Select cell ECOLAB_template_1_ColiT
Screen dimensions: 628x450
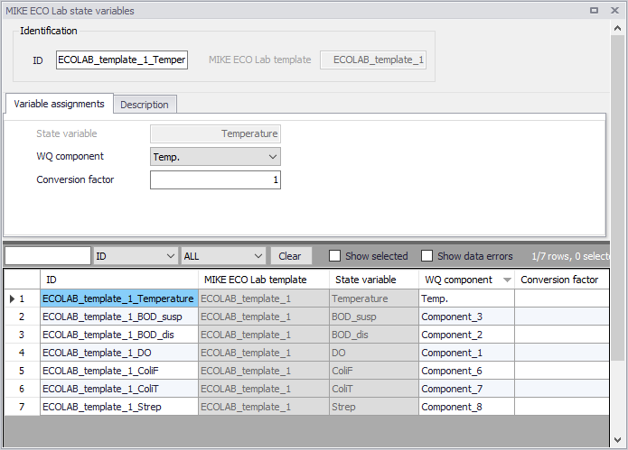click(x=119, y=389)
